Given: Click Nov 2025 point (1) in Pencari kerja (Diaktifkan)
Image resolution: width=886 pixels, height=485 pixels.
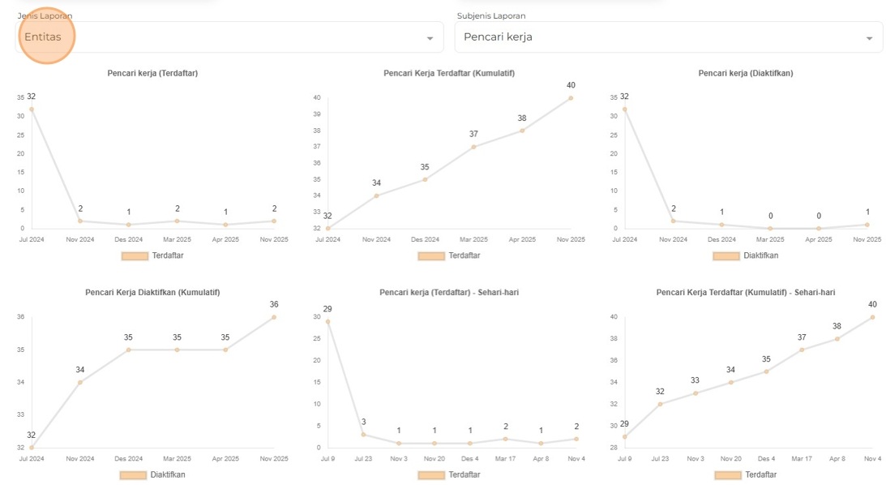Looking at the screenshot, I should 867,225.
